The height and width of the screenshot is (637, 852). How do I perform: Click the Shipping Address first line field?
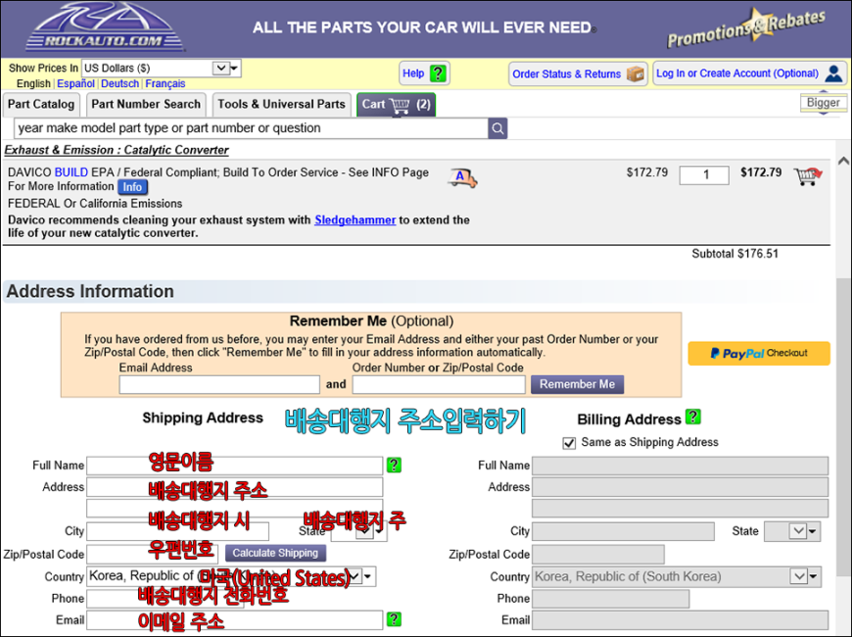[x=235, y=487]
